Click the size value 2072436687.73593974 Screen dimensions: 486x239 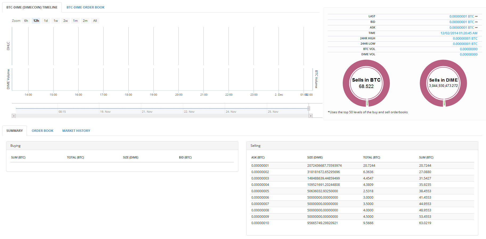point(324,166)
